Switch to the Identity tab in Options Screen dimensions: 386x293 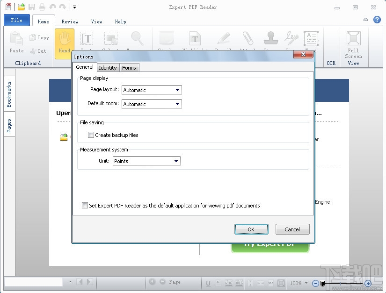pyautogui.click(x=108, y=67)
